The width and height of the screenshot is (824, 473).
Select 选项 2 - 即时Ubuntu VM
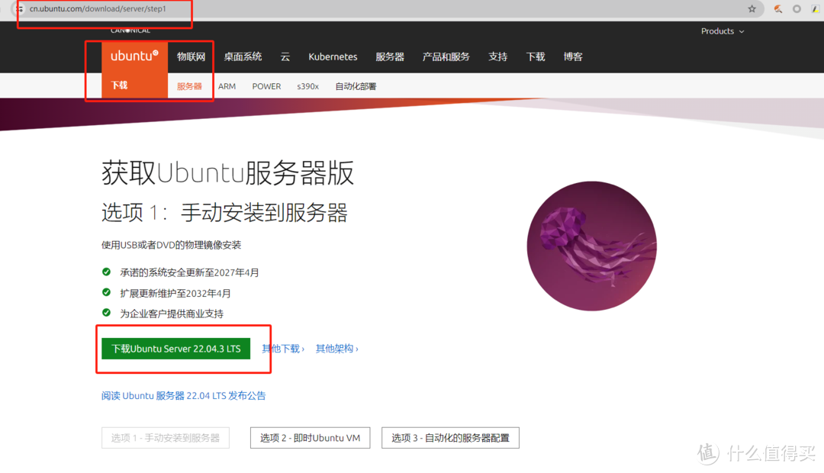310,437
